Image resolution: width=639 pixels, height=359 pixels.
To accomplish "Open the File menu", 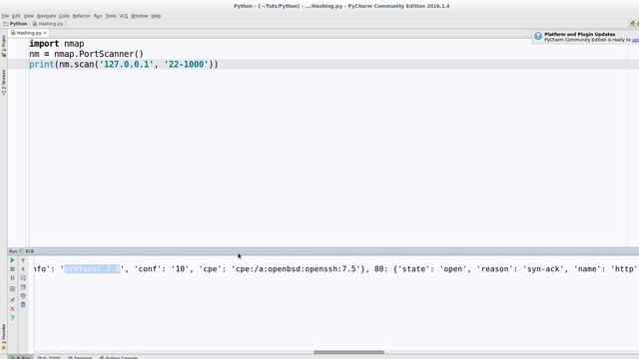I will point(5,16).
